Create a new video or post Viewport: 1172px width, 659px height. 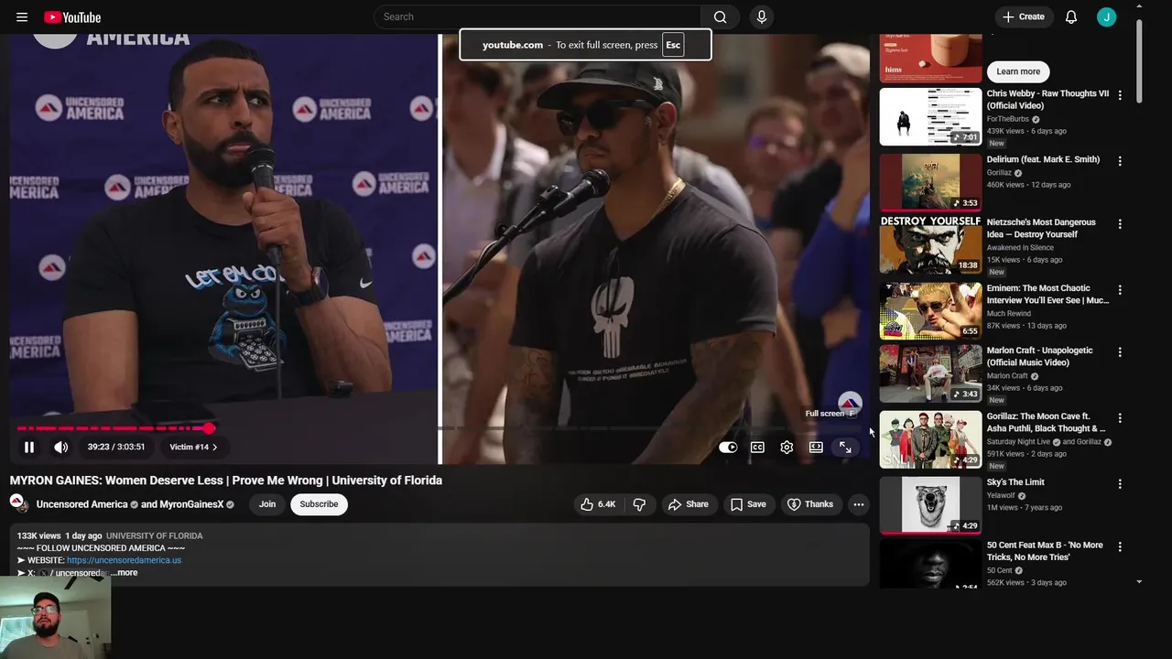(x=1024, y=16)
